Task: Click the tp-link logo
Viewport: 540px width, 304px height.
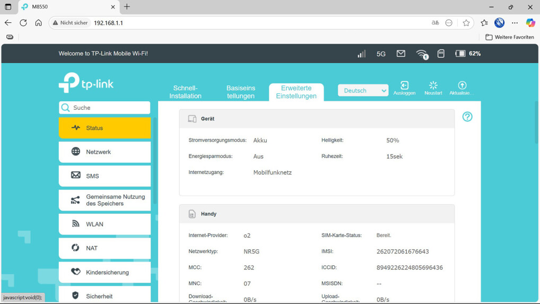Action: (x=86, y=83)
